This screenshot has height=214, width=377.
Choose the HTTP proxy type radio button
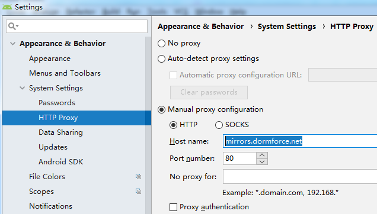point(173,125)
